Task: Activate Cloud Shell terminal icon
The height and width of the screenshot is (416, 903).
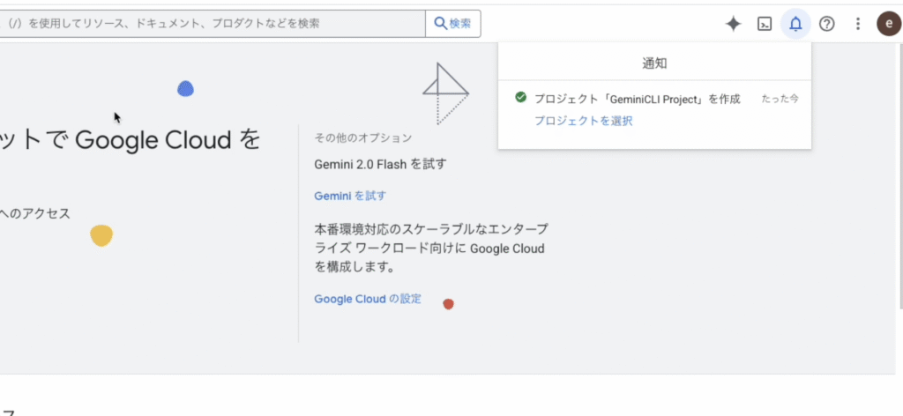Action: coord(765,24)
